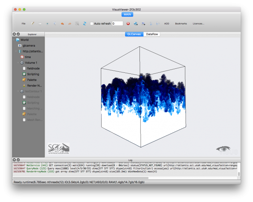
Task: Click the toolbar drag handle dots
Action: click(x=14, y=22)
